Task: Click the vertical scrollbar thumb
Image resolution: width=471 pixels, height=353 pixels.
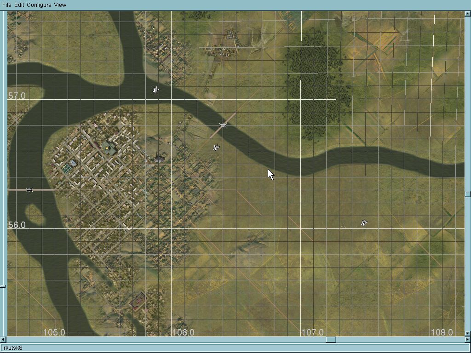Action: (x=468, y=194)
